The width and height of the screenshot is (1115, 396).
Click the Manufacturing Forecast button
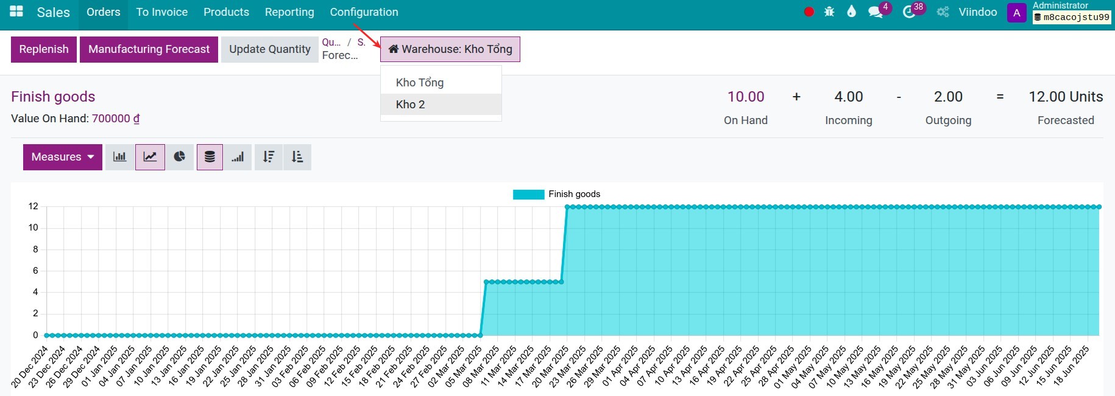point(149,49)
